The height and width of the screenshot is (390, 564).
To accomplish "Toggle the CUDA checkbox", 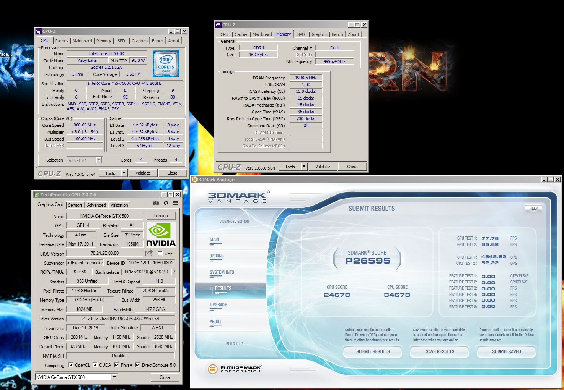I will tap(95, 365).
